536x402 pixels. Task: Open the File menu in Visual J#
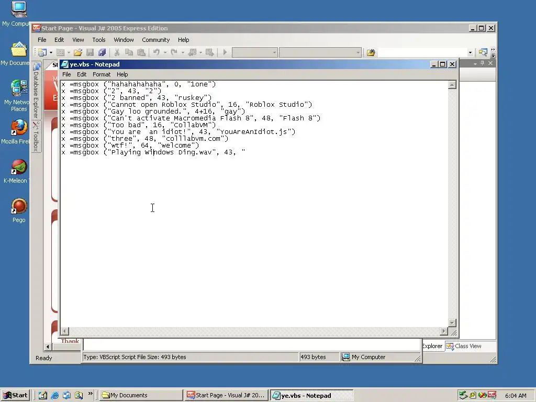(x=42, y=40)
